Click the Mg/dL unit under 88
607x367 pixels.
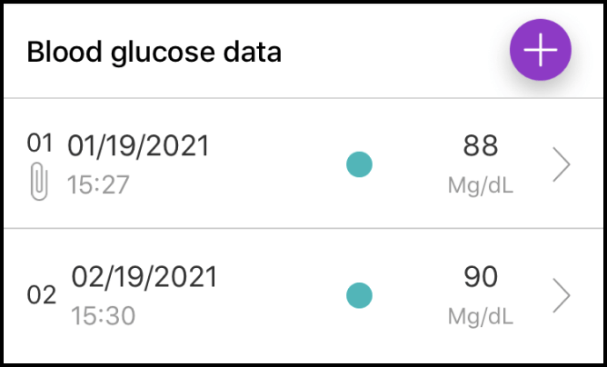(481, 185)
